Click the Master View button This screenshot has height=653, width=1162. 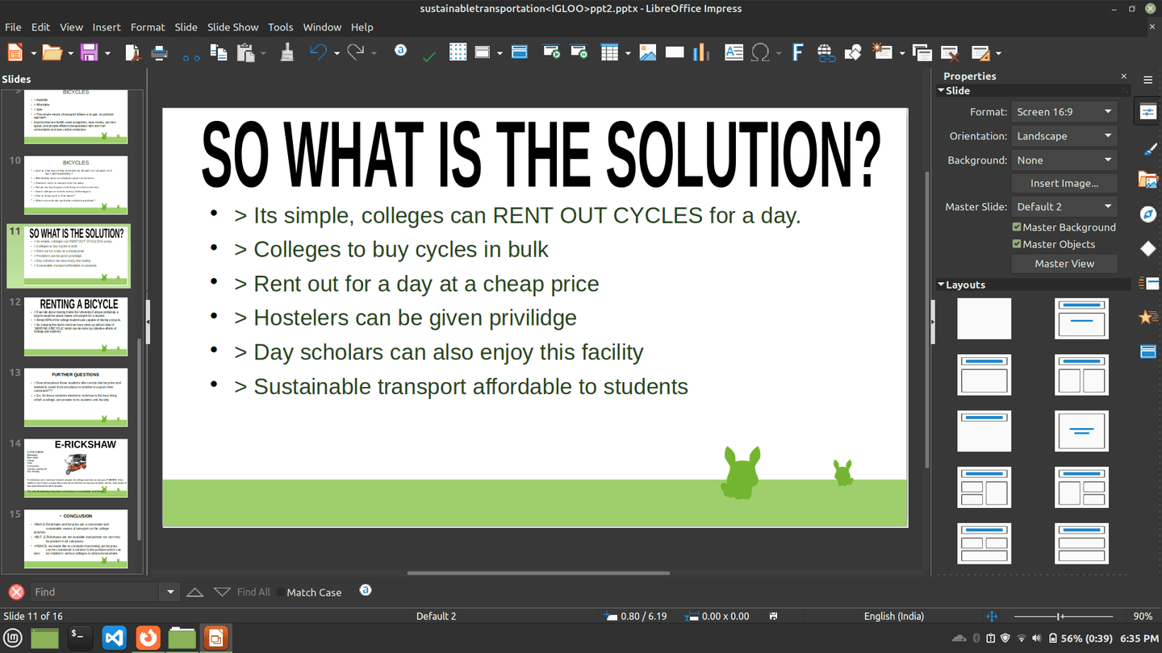1064,264
